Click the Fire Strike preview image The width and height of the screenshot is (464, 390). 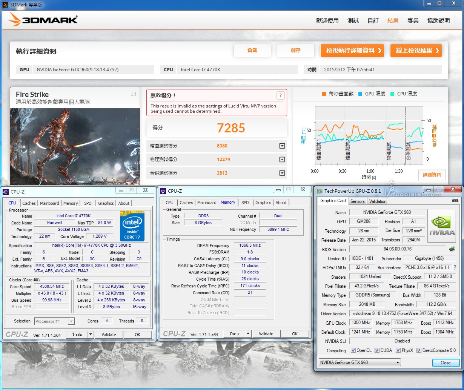pos(75,146)
